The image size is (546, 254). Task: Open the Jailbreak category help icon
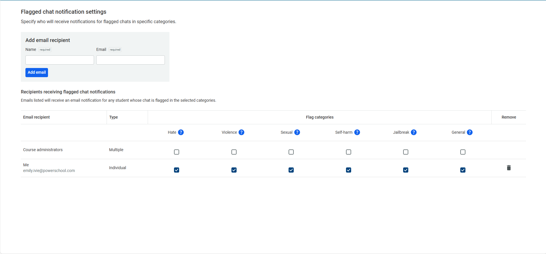click(414, 132)
